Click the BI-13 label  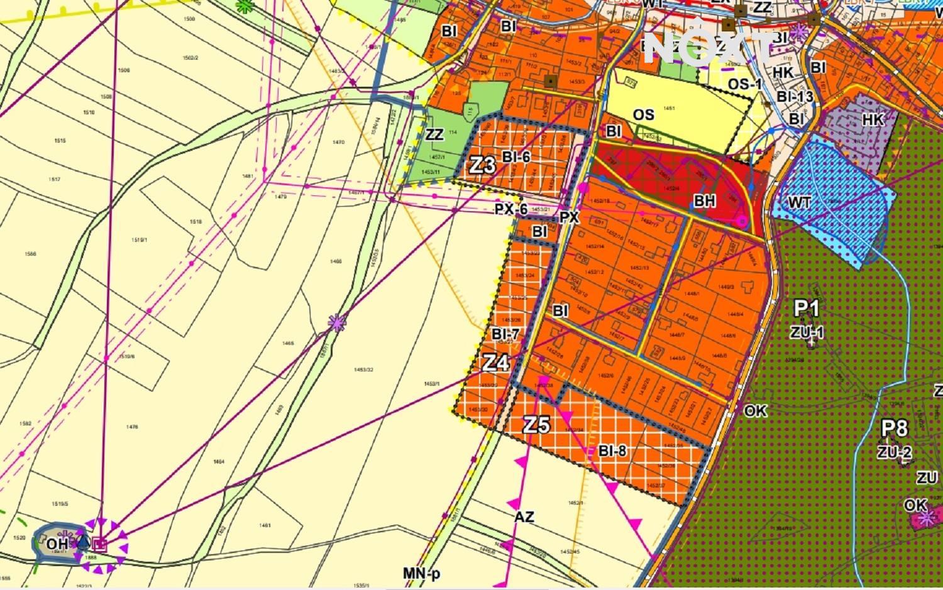tap(795, 97)
